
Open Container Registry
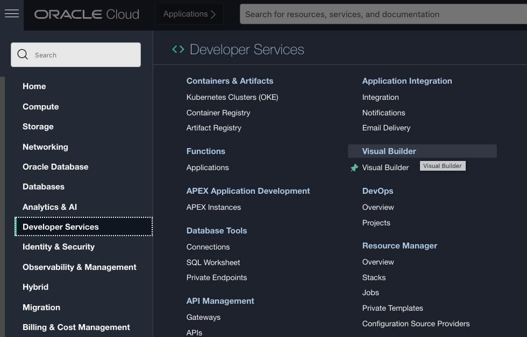218,113
